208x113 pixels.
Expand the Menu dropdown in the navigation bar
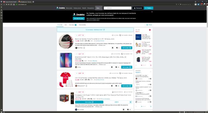[x=99, y=8]
